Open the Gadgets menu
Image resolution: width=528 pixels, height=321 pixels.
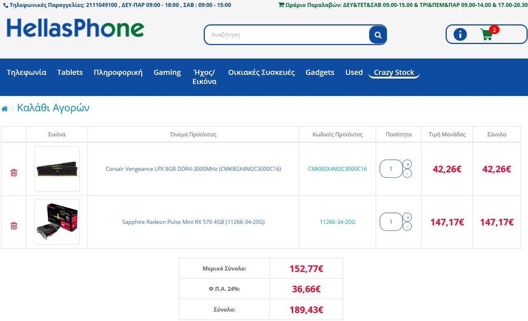(320, 72)
